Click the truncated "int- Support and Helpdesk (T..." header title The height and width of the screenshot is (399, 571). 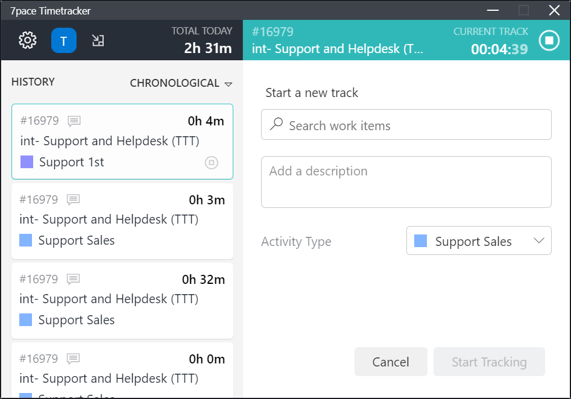[338, 49]
